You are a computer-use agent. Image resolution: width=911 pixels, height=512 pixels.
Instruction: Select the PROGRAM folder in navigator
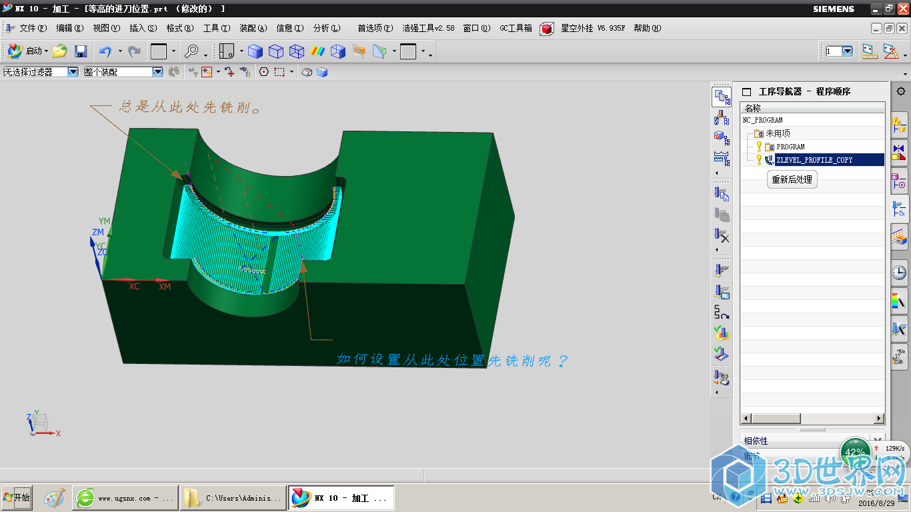click(790, 147)
